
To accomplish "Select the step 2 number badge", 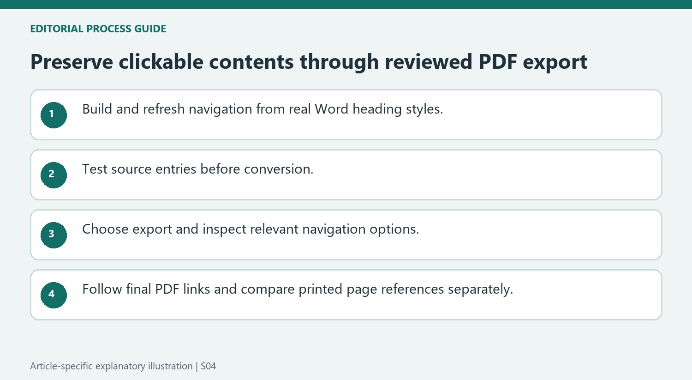I will click(54, 175).
